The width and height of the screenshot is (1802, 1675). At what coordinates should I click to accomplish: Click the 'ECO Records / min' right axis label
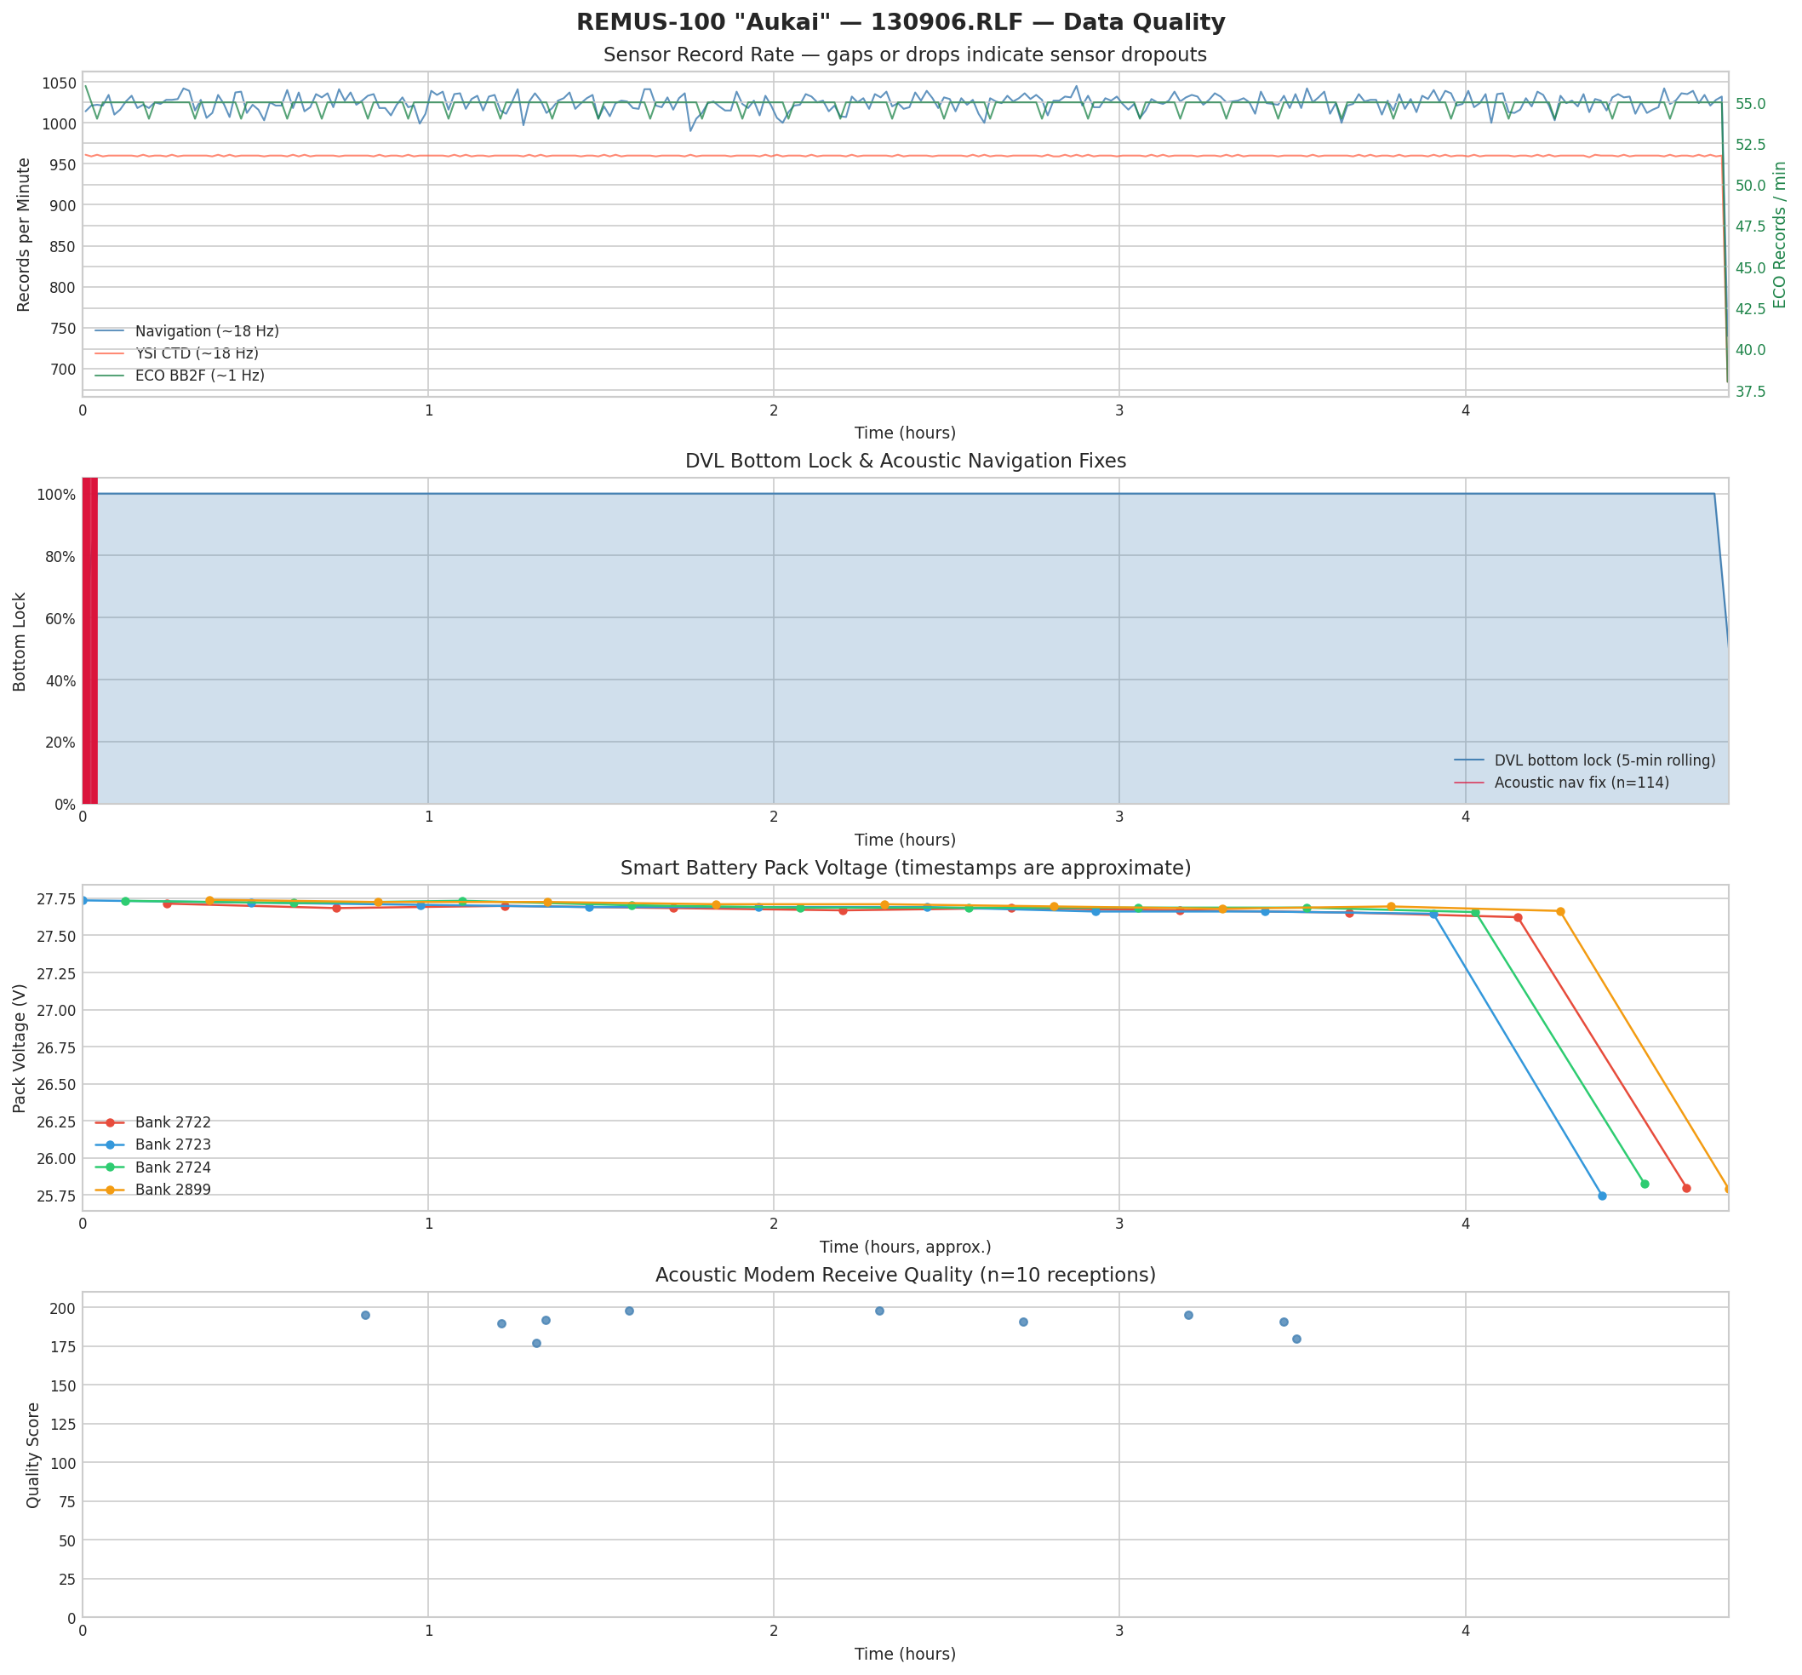1779,235
